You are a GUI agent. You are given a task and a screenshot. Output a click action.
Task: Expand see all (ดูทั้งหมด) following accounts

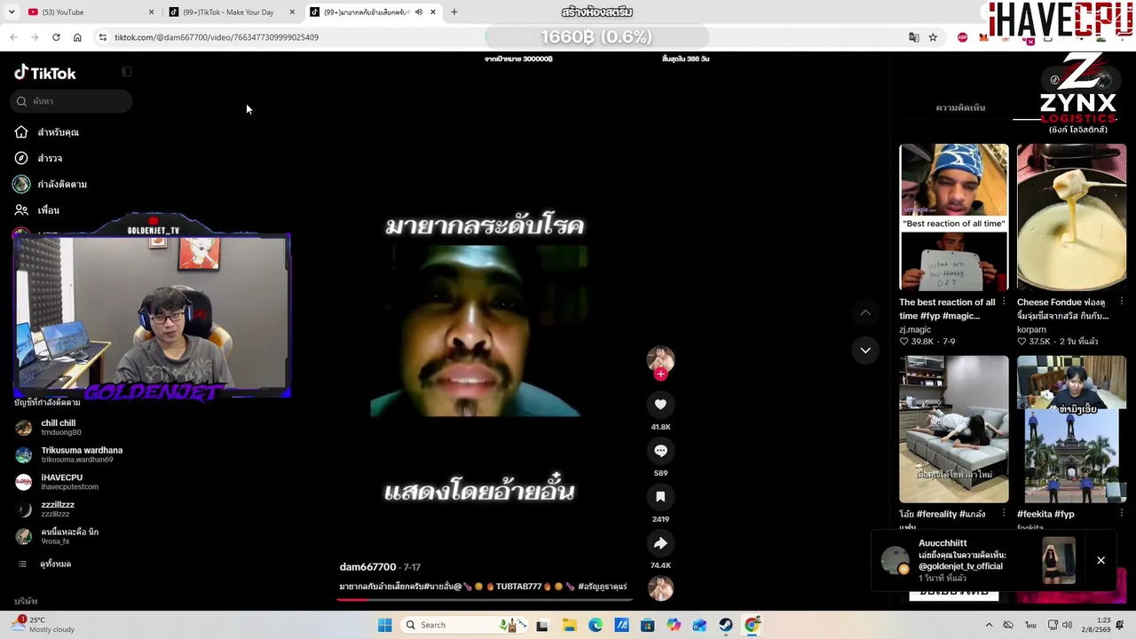tap(44, 564)
